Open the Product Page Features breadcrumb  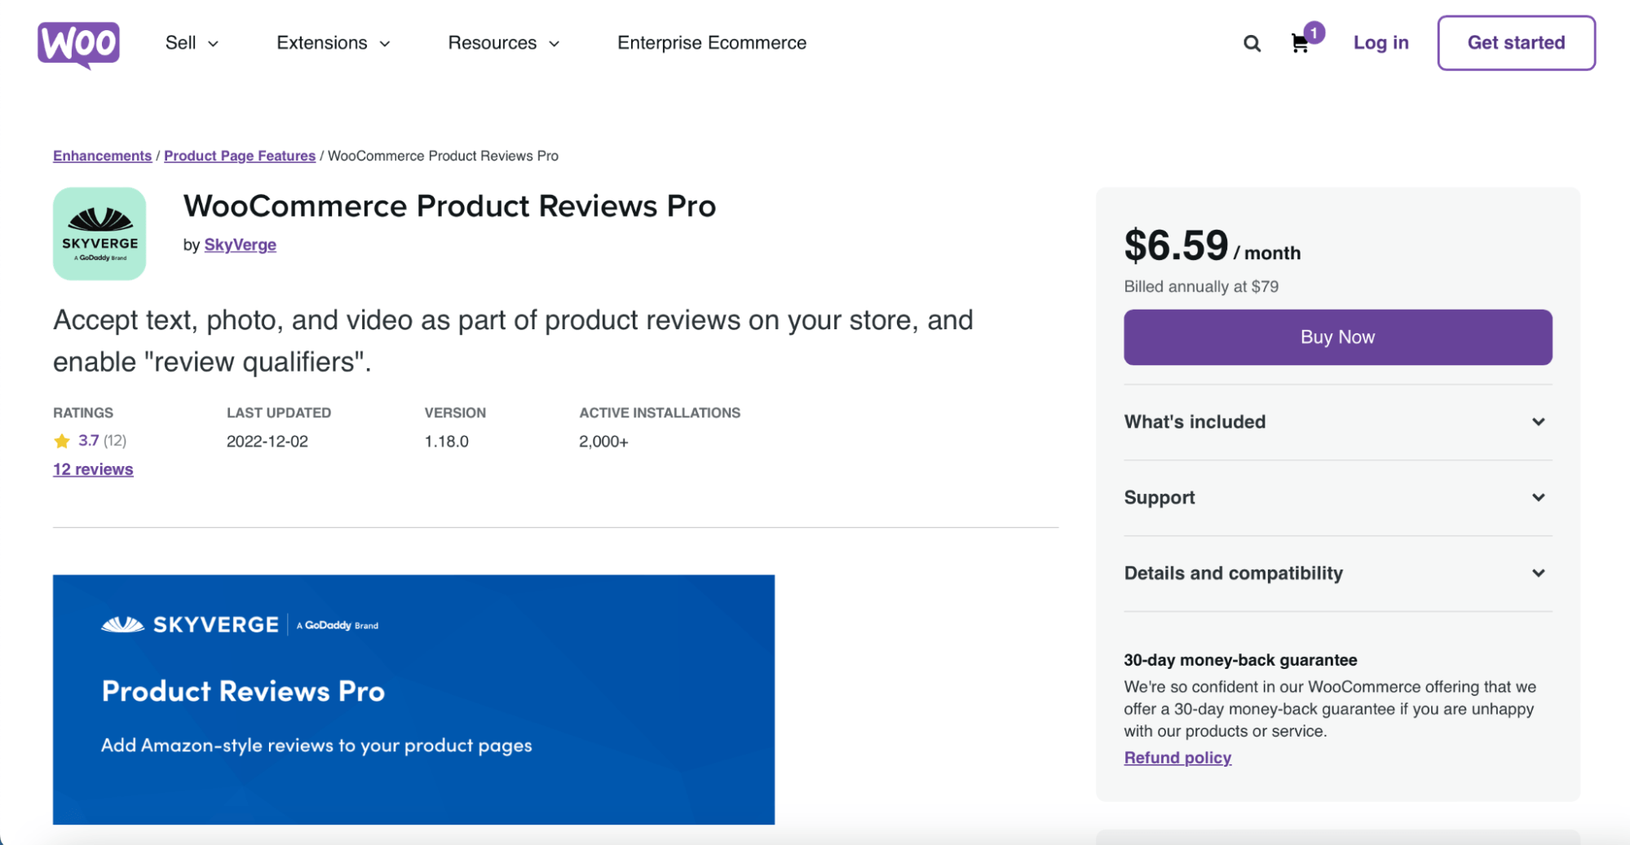tap(240, 156)
